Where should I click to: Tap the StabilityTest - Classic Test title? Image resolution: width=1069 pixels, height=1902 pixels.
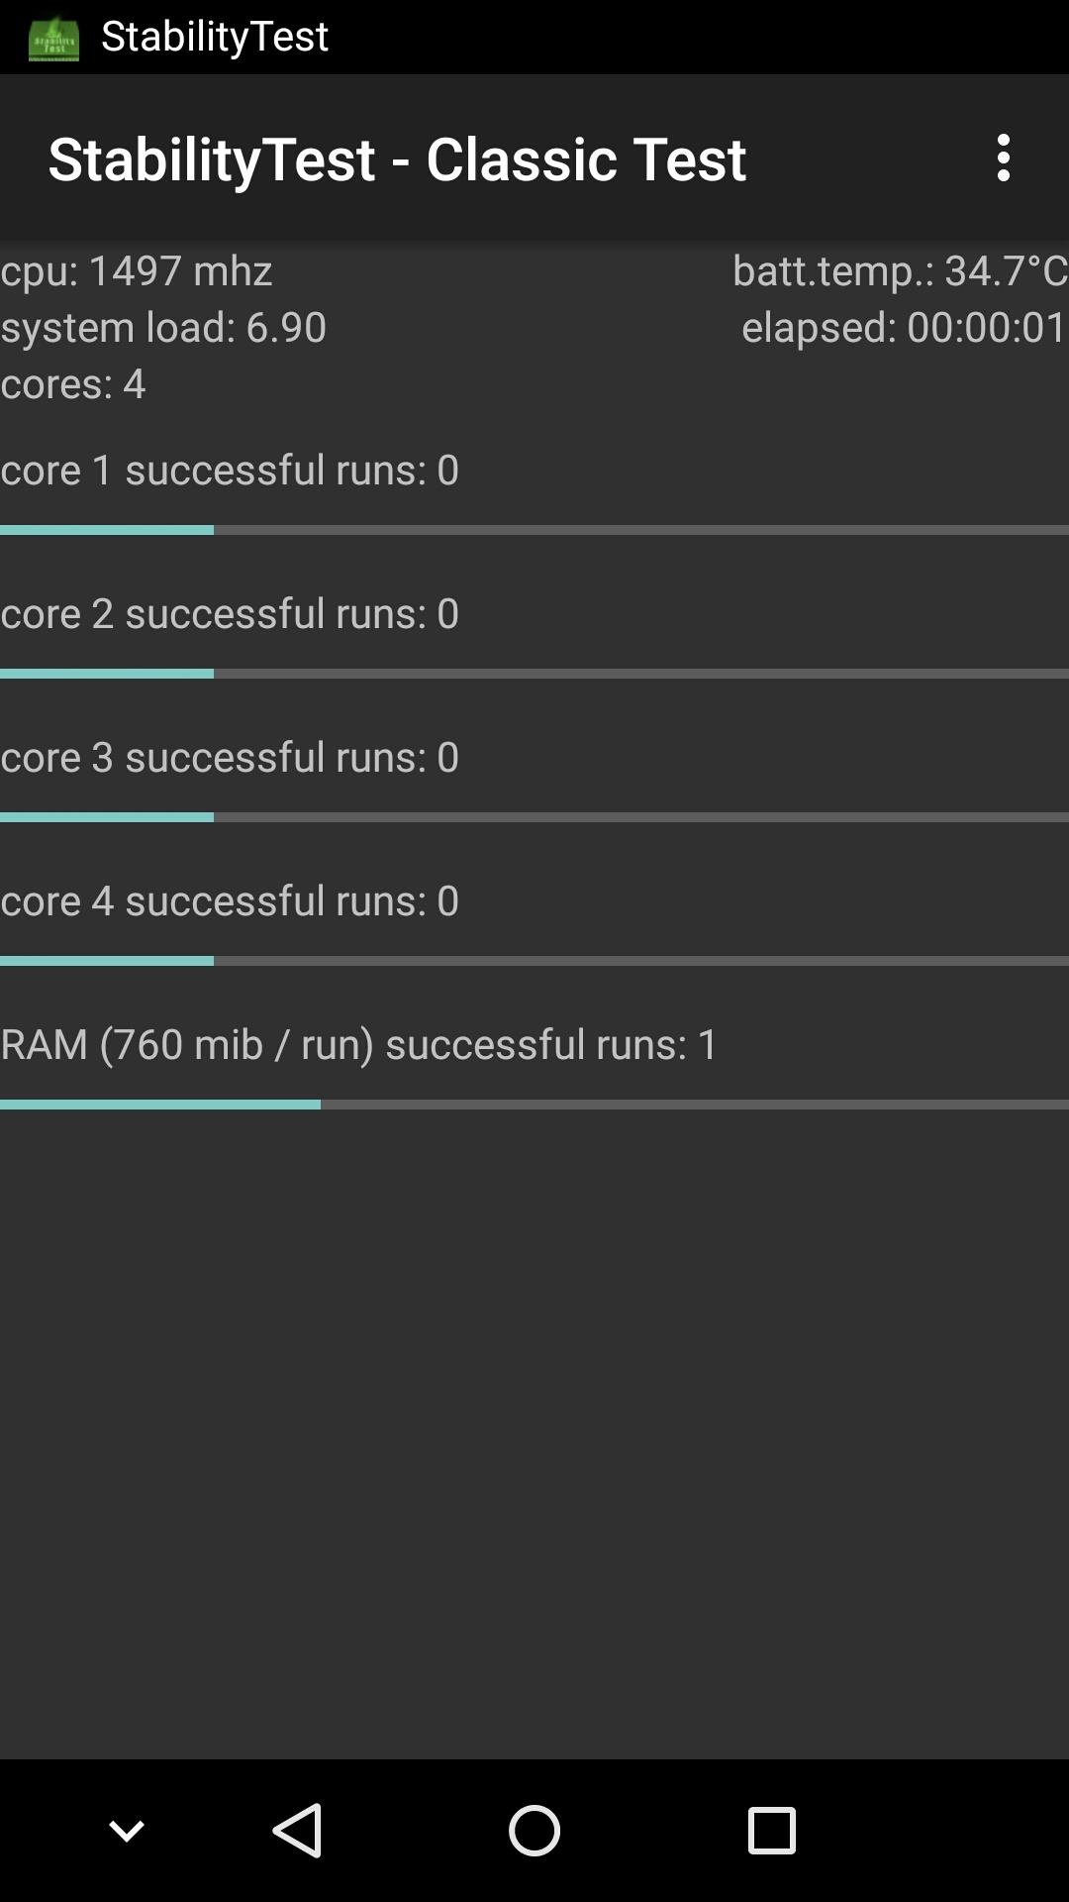click(x=397, y=158)
